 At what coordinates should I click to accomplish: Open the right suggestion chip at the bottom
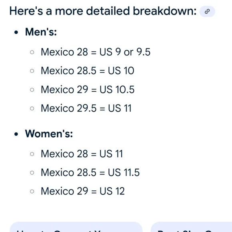[x=191, y=227]
